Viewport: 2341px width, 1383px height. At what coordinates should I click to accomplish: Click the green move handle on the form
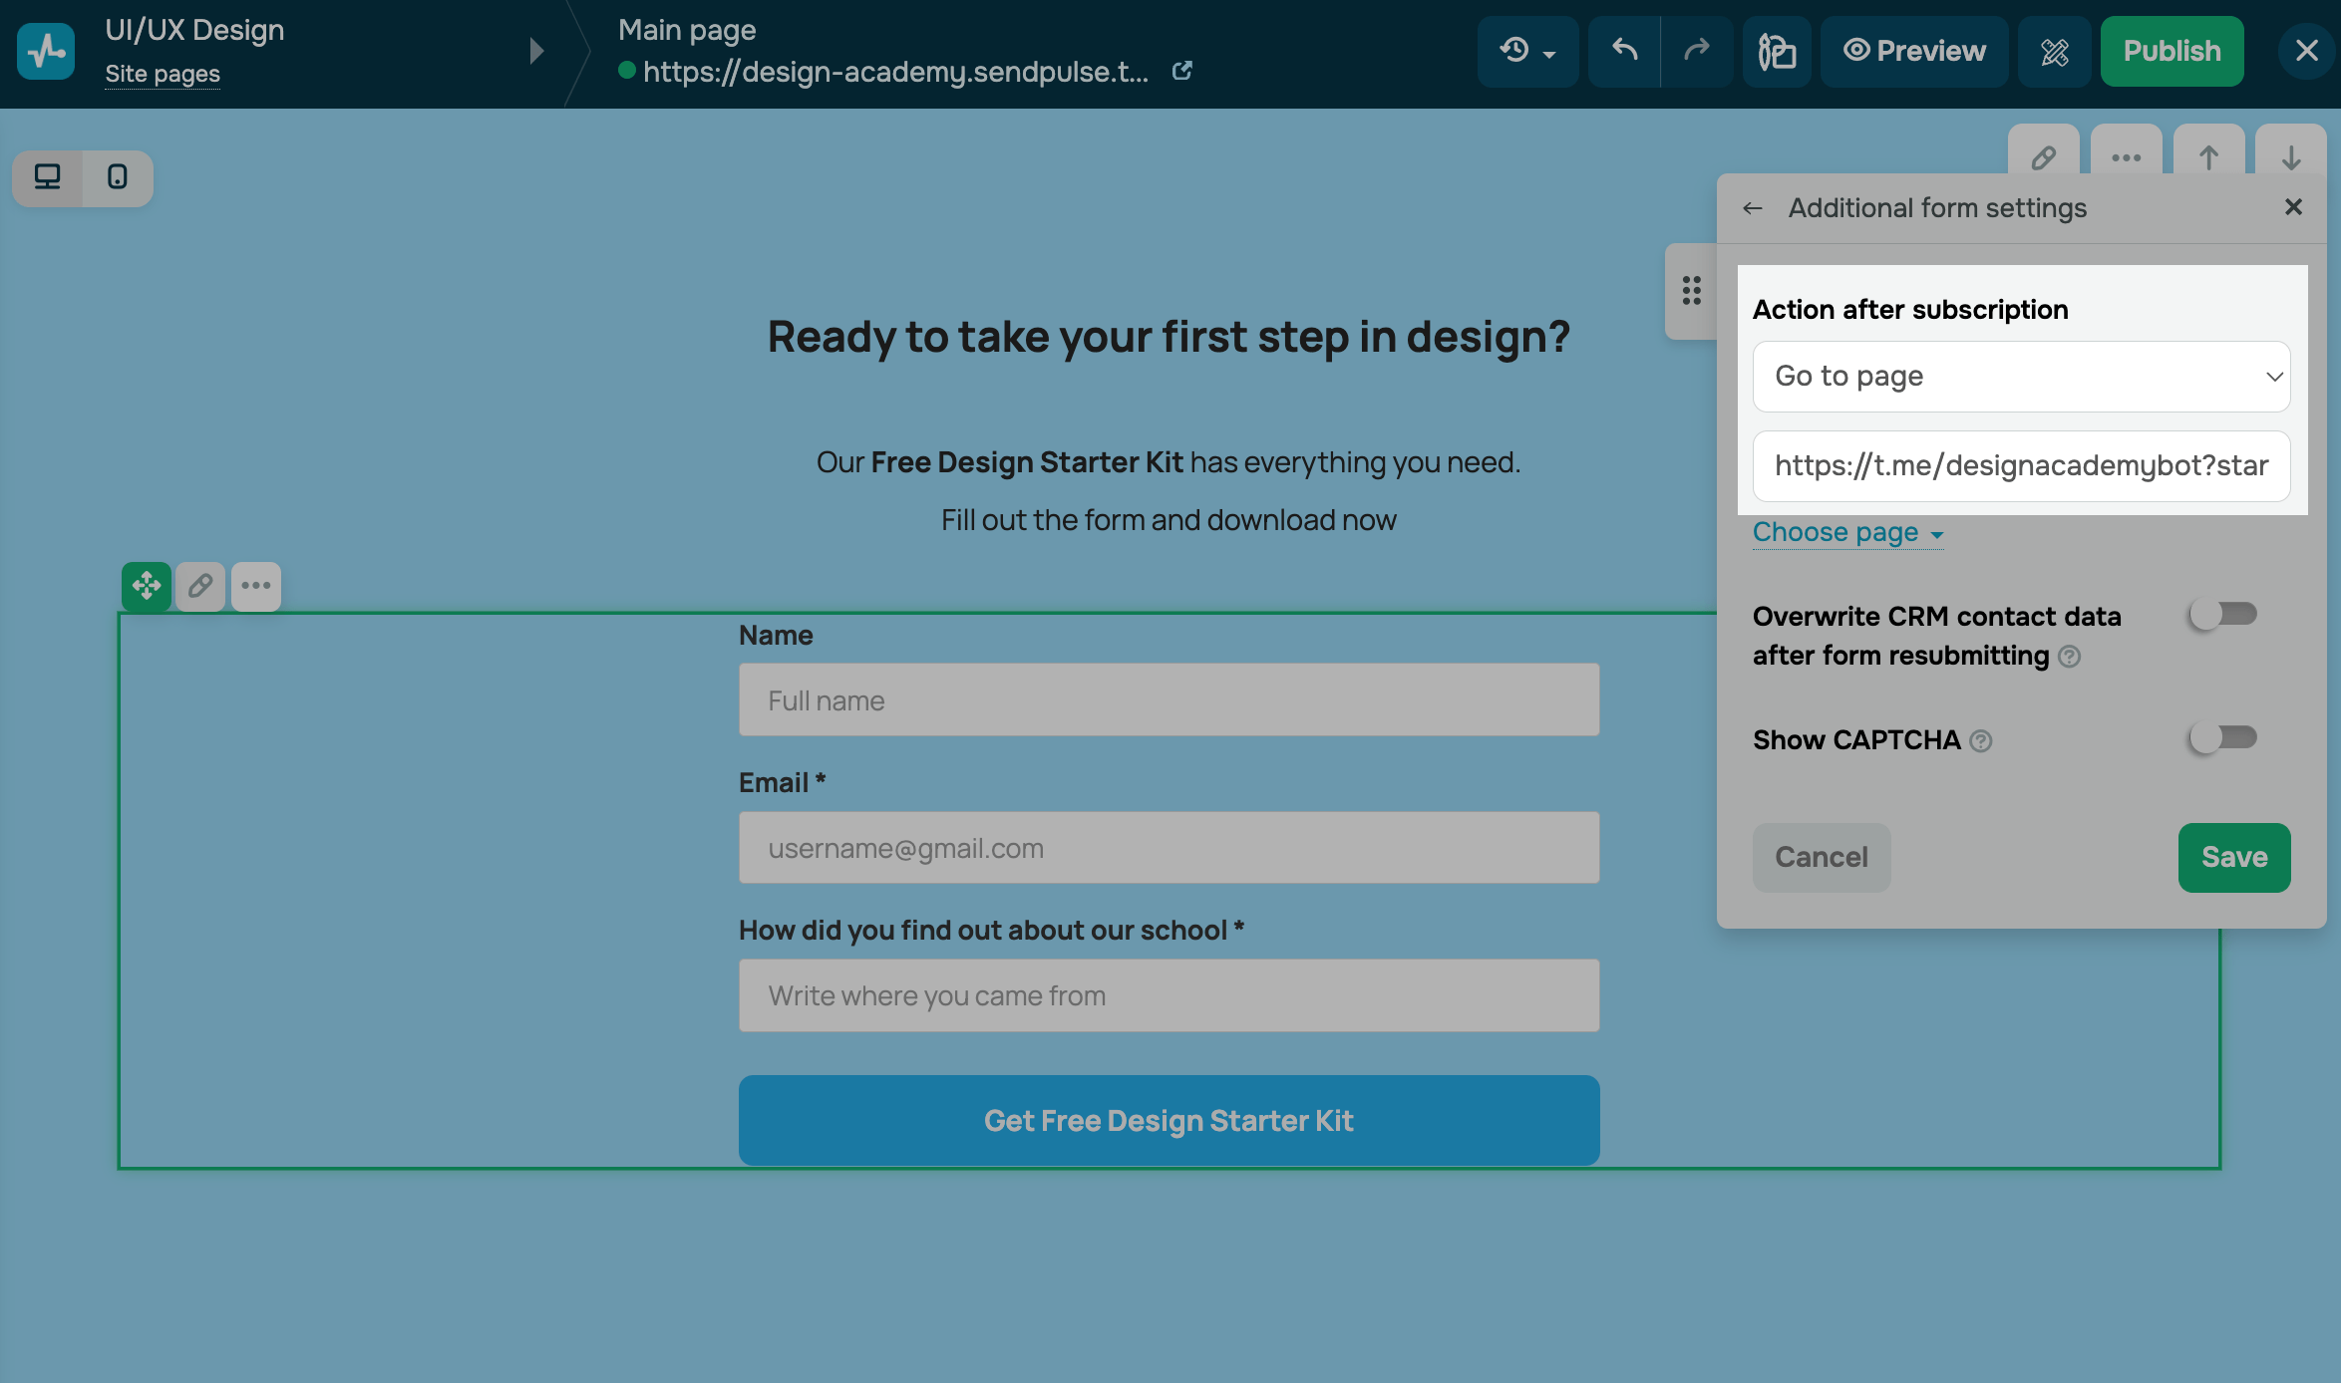coord(147,586)
